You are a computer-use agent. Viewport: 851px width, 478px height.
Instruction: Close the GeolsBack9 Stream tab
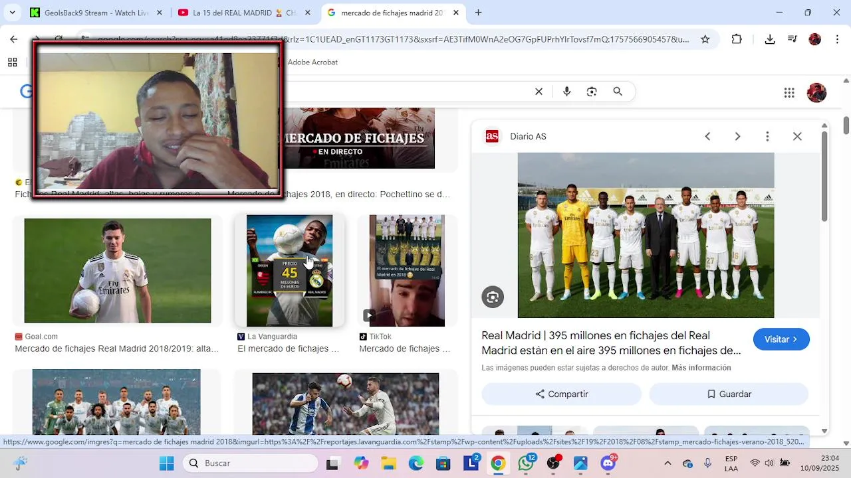160,13
